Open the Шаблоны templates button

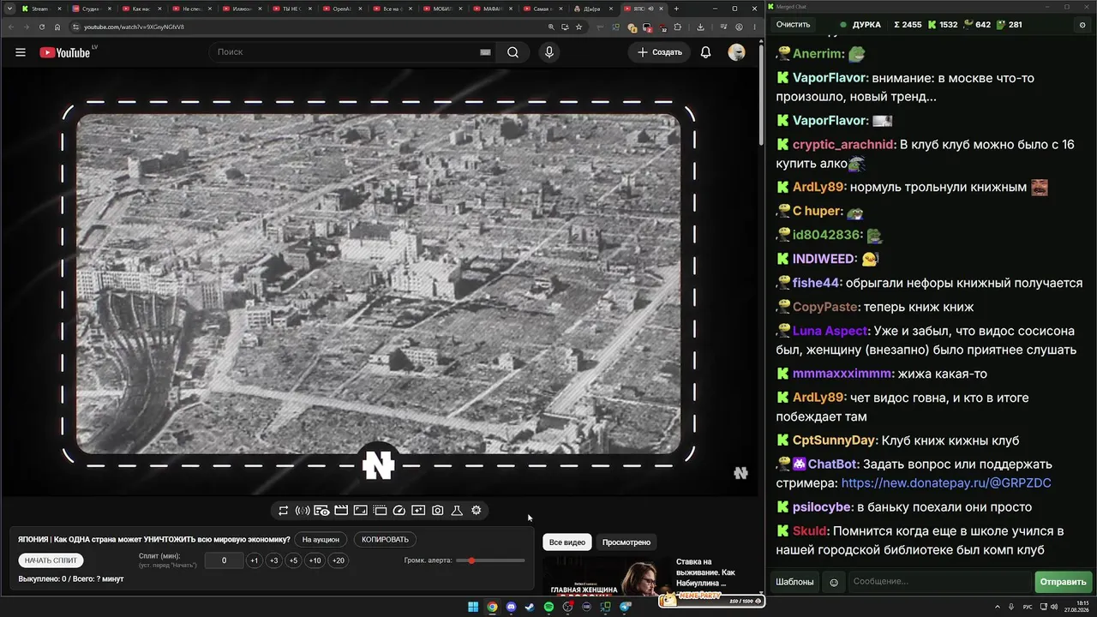coord(794,582)
